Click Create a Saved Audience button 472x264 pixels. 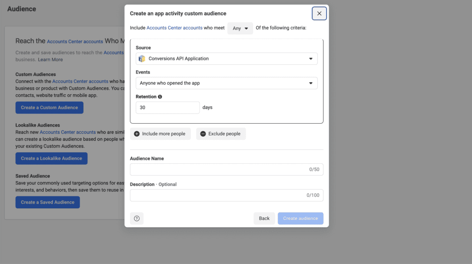(47, 202)
